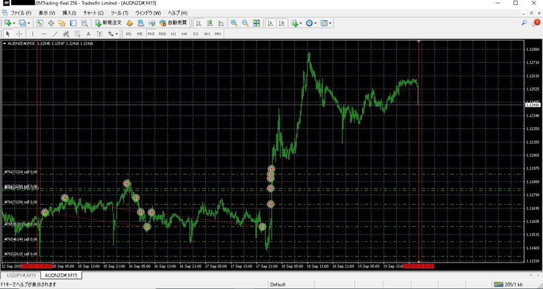The width and height of the screenshot is (543, 289).
Task: Click the sell order marker at the 18 Sep spike
Action: pyautogui.click(x=271, y=169)
